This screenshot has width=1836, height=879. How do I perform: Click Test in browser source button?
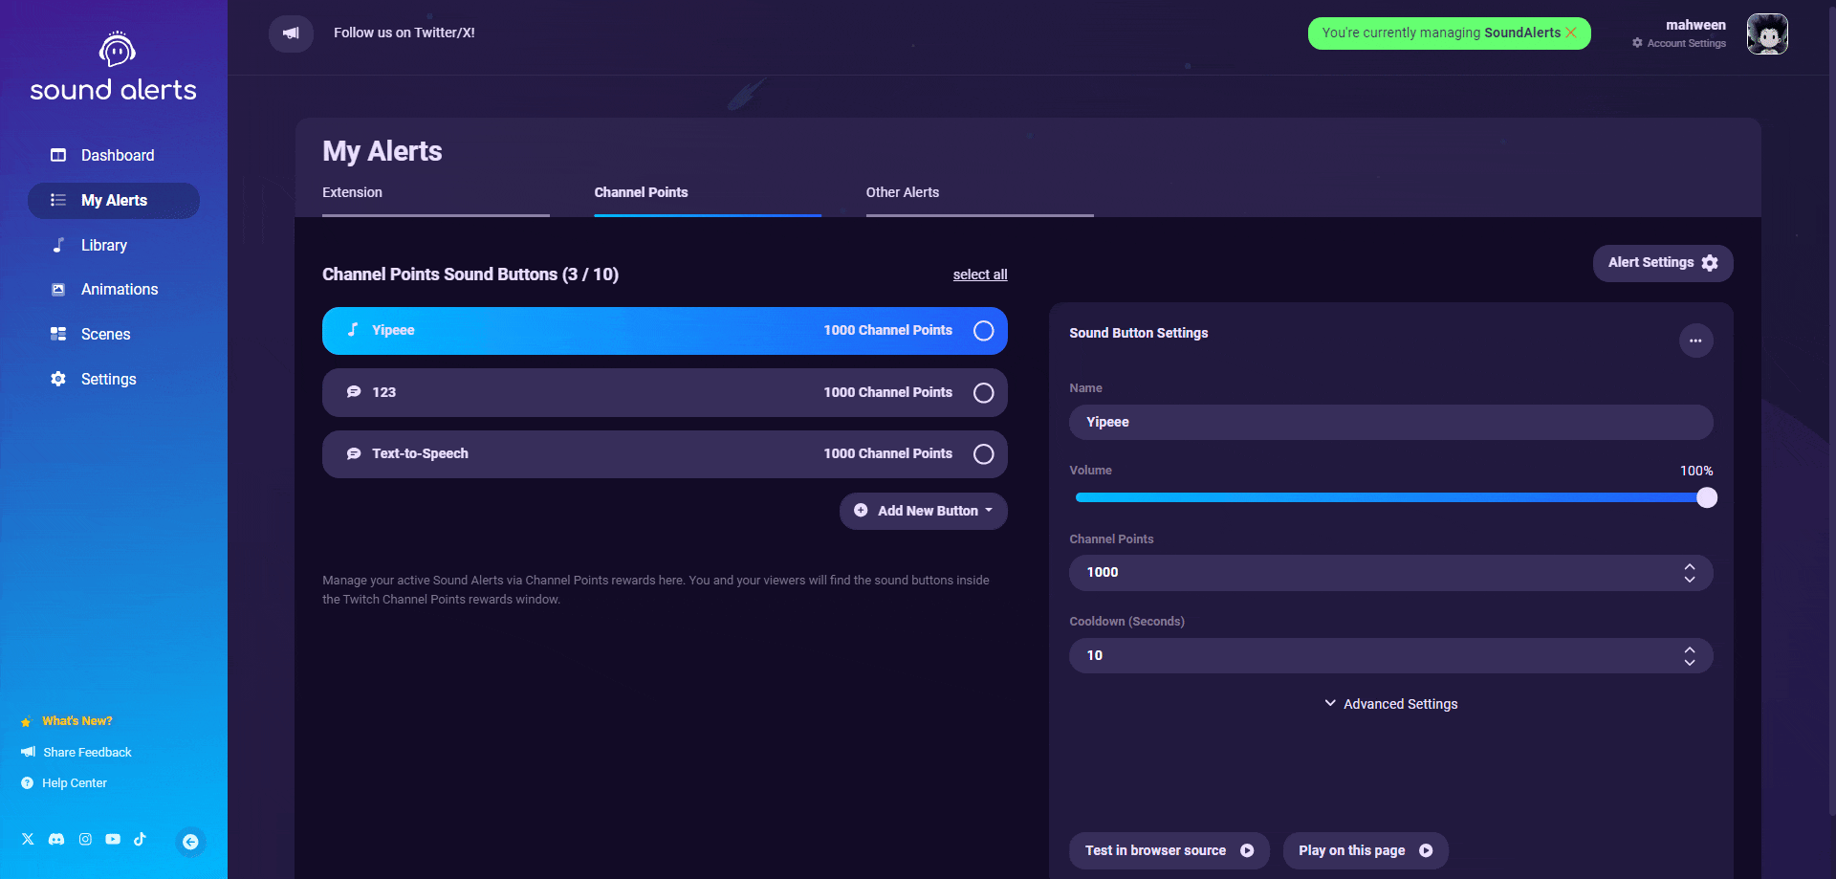pyautogui.click(x=1169, y=850)
